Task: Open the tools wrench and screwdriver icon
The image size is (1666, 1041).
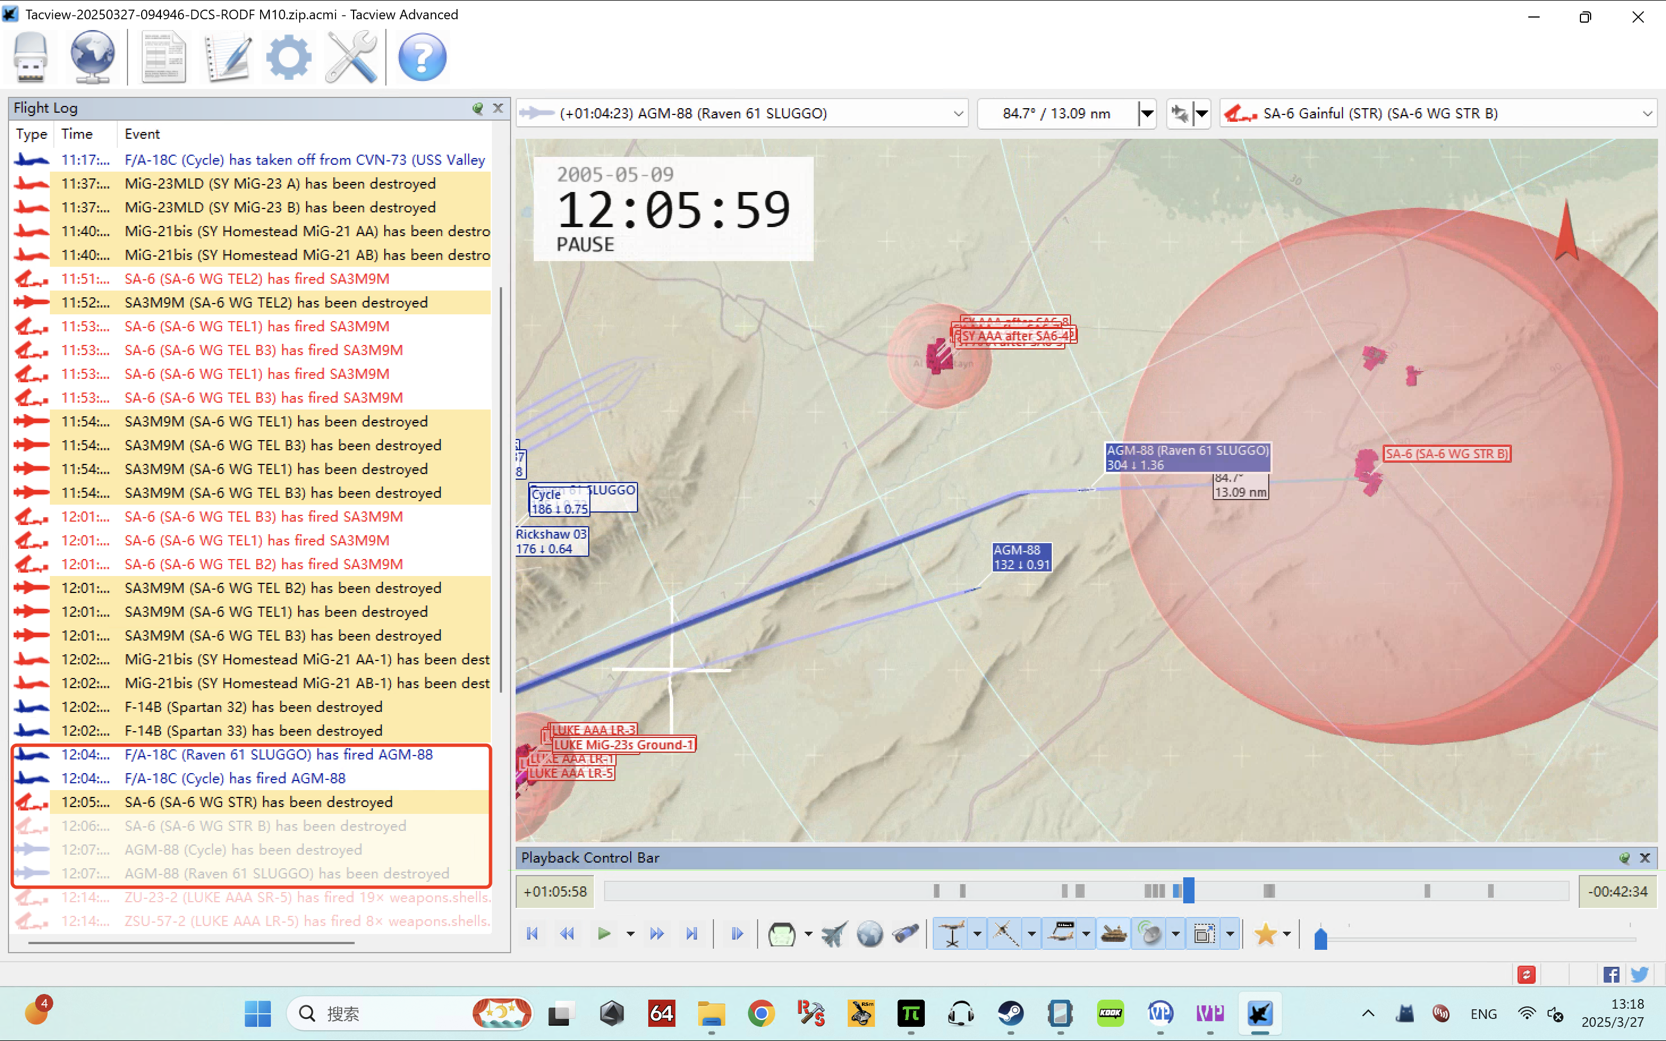Action: [x=351, y=57]
